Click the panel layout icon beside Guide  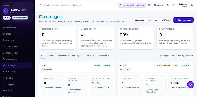point(149,5)
